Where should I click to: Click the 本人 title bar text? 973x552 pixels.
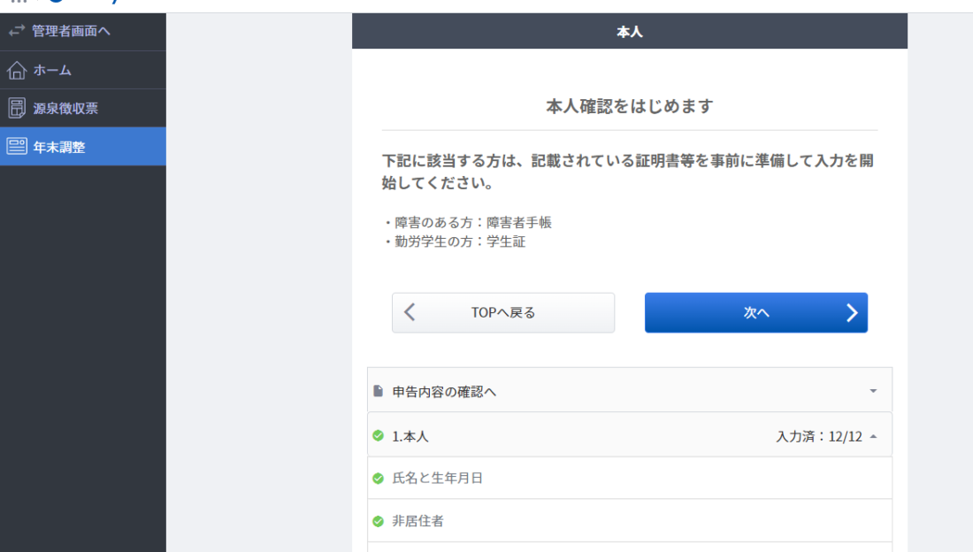coord(630,32)
